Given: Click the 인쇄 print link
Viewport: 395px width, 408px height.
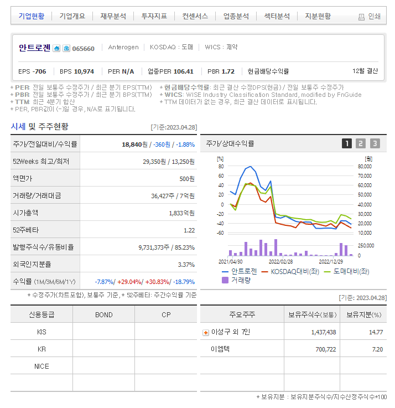Looking at the screenshot, I should click(374, 17).
